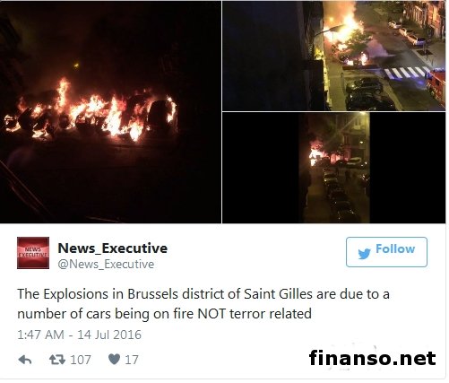Image resolution: width=449 pixels, height=383 pixels.
Task: Click the 17 likes count
Action: tap(132, 360)
